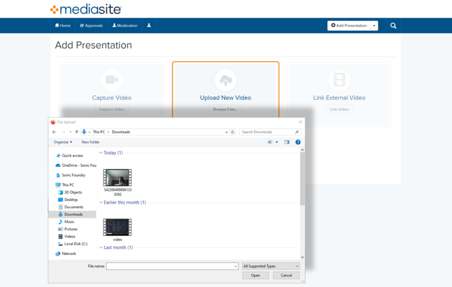
Task: Open the Add Presentation dropdown arrow
Action: tap(374, 26)
